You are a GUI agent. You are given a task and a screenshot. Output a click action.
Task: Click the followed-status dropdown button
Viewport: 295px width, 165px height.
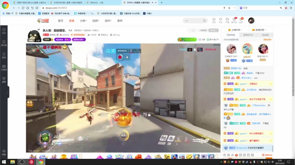click(x=213, y=30)
